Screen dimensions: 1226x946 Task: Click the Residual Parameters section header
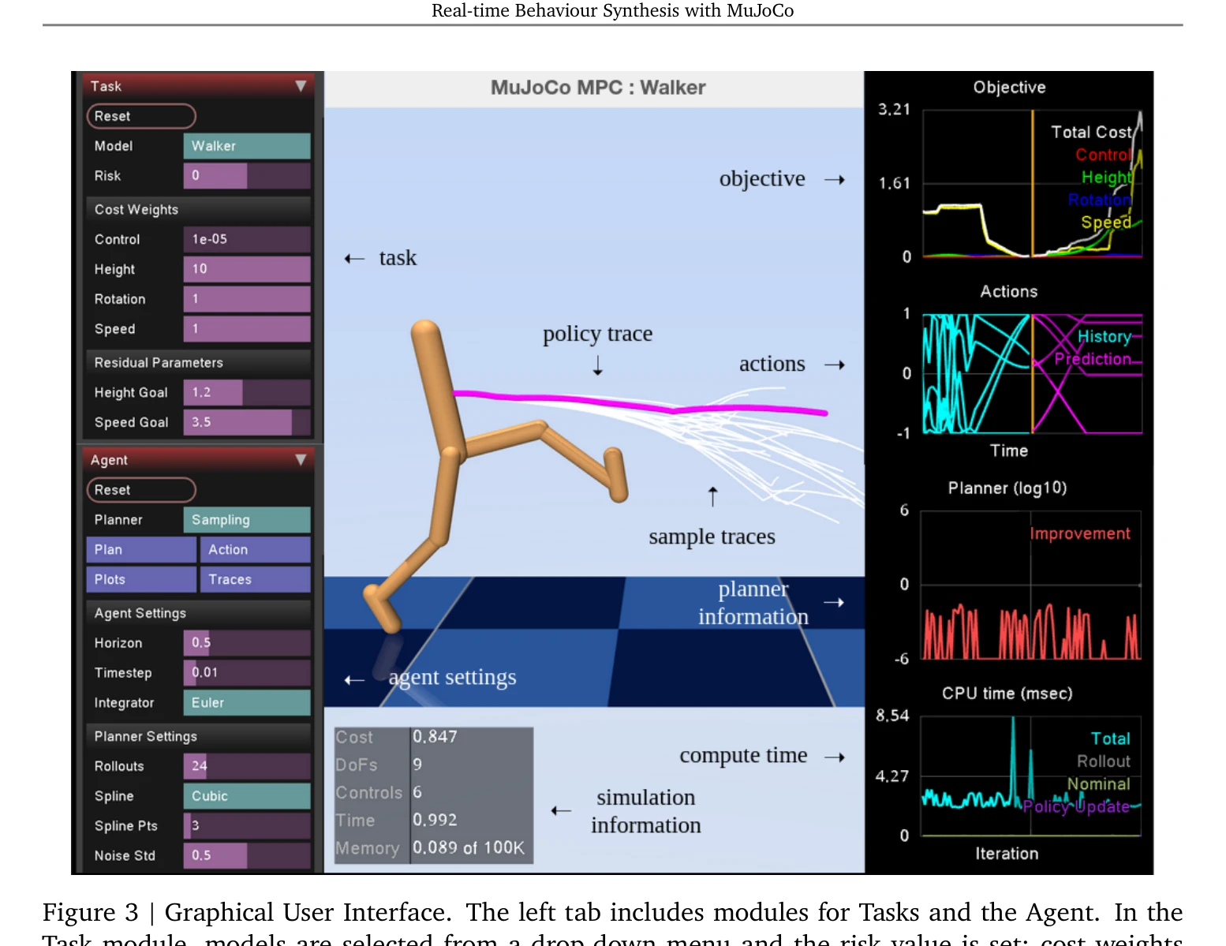pos(198,362)
